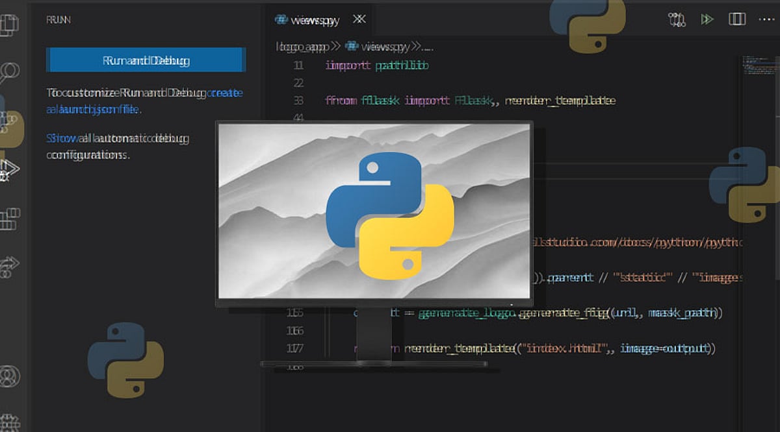Open the Extensions view from the activity bar

[7, 217]
